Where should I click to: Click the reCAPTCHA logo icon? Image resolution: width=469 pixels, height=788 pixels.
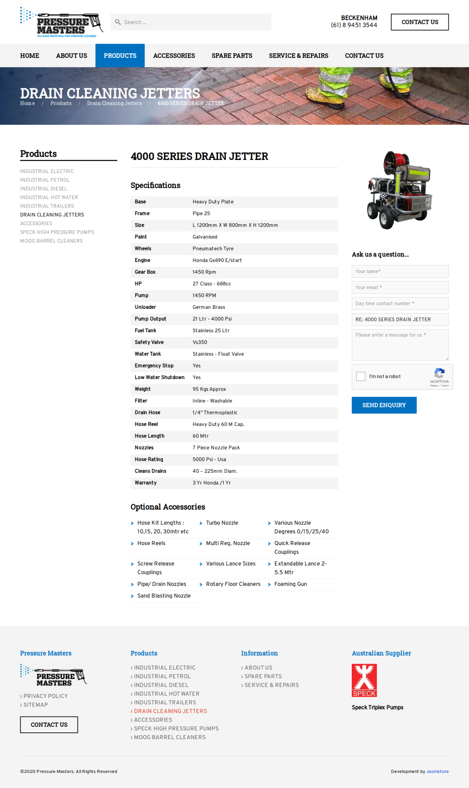coord(439,373)
